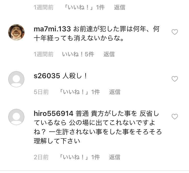View the 1 like on the topmost comment row
The height and width of the screenshot is (173, 189).
pyautogui.click(x=84, y=7)
